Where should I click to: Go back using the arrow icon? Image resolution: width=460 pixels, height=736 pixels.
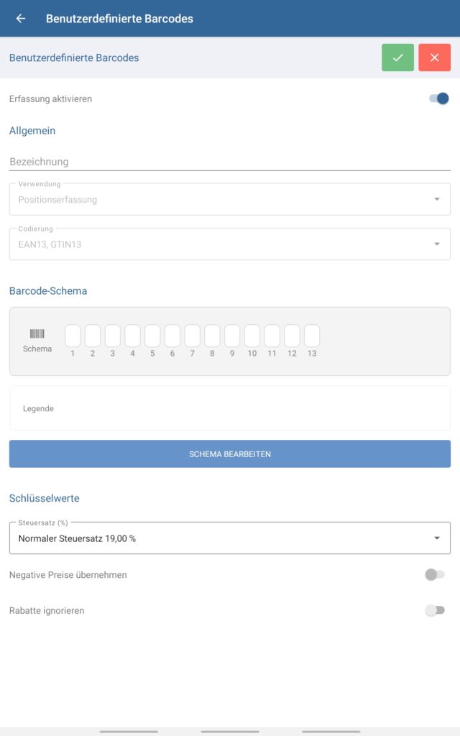click(x=21, y=19)
